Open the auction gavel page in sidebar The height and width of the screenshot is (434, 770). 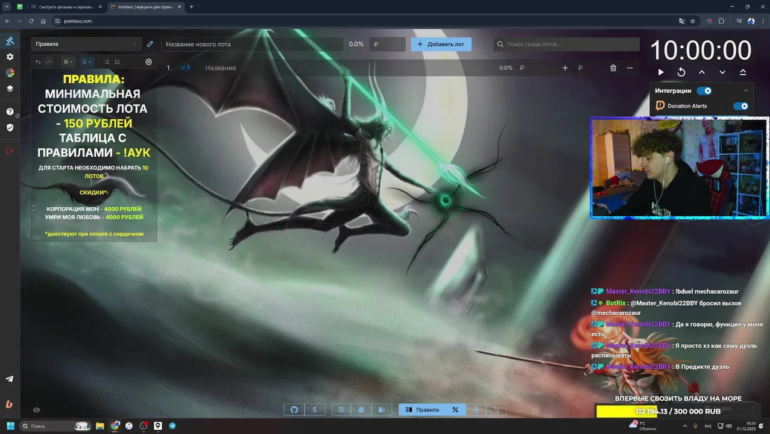click(10, 41)
